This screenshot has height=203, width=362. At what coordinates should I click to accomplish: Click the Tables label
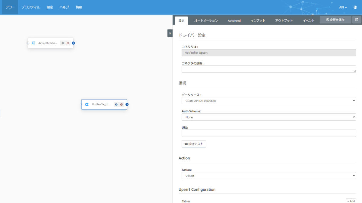coord(186,201)
